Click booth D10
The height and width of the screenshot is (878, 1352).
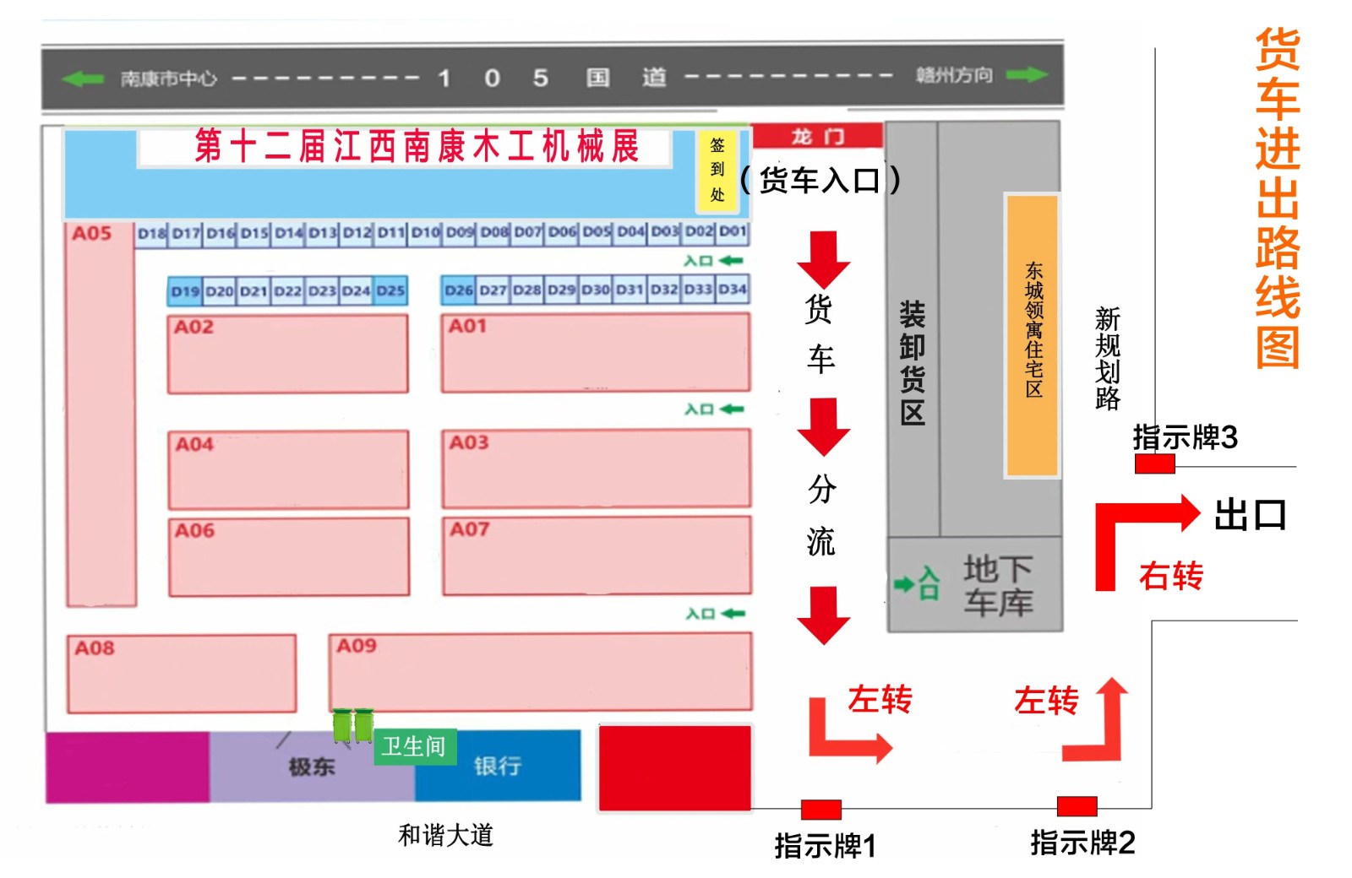(x=426, y=232)
